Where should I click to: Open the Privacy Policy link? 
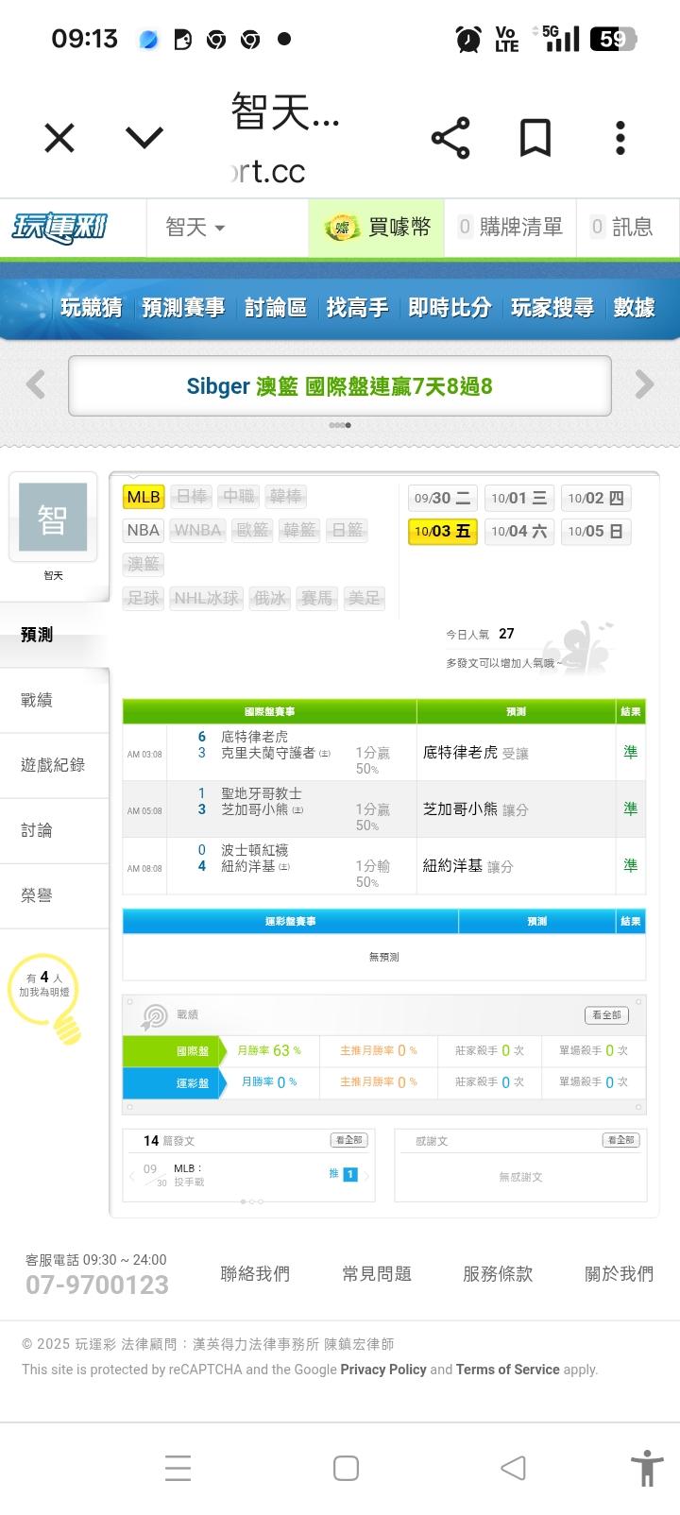(383, 1370)
